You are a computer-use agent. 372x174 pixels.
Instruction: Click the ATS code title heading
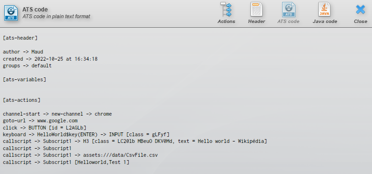point(35,10)
